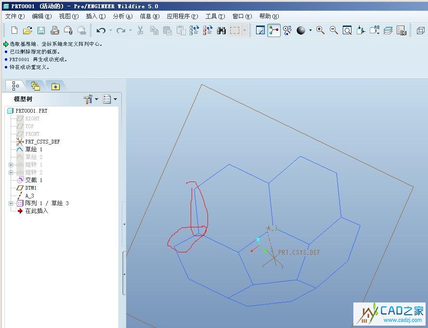The height and width of the screenshot is (328, 428).
Task: Click the Zoom Out magnifier icon
Action: [334, 30]
